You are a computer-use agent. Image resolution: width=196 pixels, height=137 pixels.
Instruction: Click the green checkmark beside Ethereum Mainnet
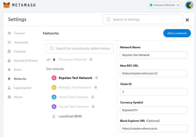tap(48, 60)
